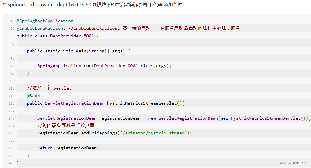Click 'String[] args' on line 5
The image size is (311, 168).
[x=105, y=51]
